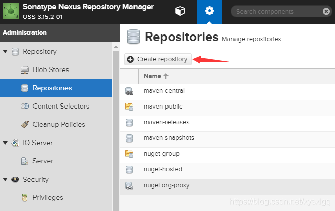Open the maven-snapshots repository row
Image resolution: width=335 pixels, height=211 pixels.
169,138
